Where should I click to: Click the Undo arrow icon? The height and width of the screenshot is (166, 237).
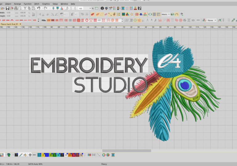point(39,8)
